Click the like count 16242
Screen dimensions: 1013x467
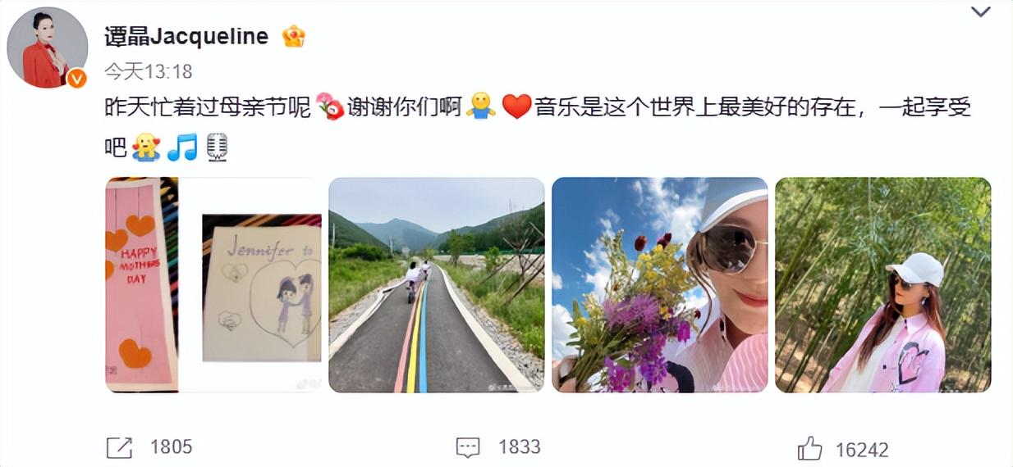(x=862, y=450)
